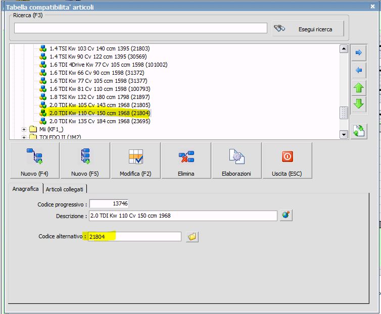Click Nuovo (F5) button
The width and height of the screenshot is (381, 314).
click(x=85, y=161)
